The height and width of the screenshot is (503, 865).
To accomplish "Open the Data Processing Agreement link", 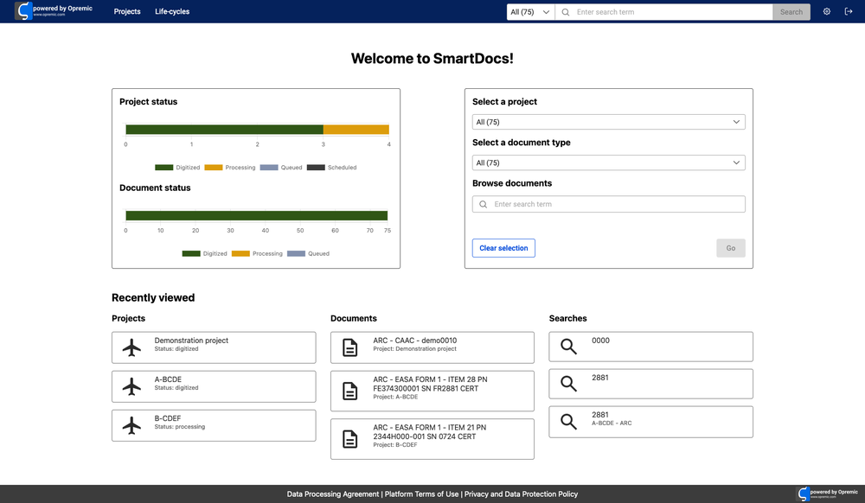I will click(x=333, y=494).
